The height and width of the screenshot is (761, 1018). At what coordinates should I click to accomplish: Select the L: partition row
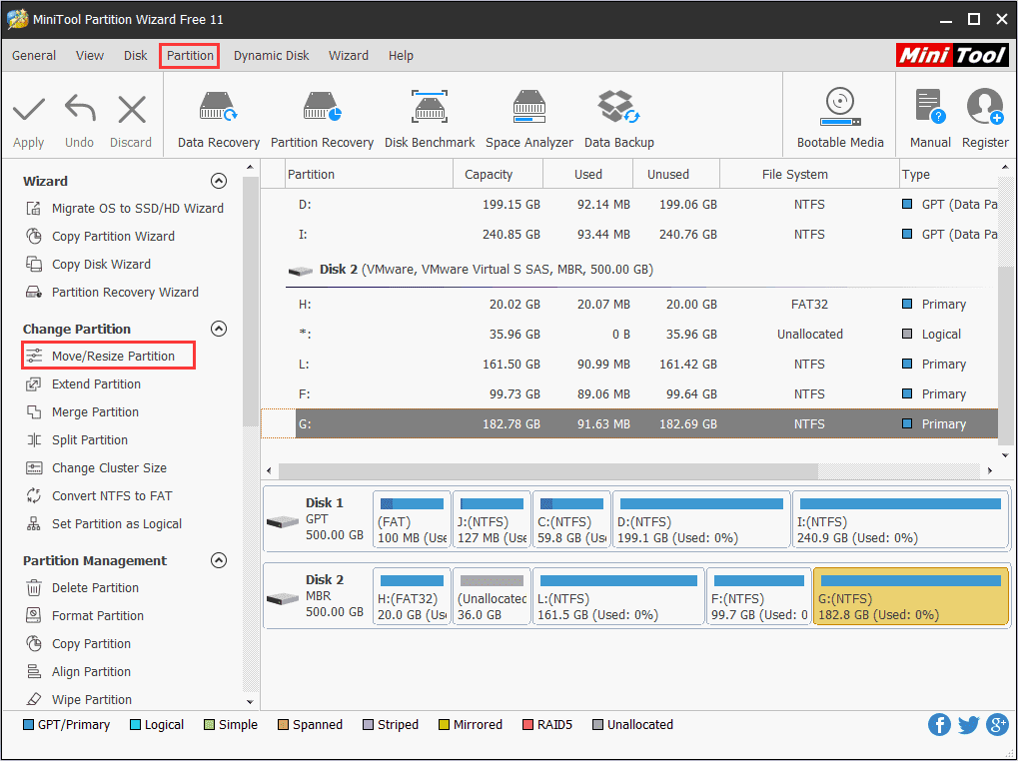(629, 364)
